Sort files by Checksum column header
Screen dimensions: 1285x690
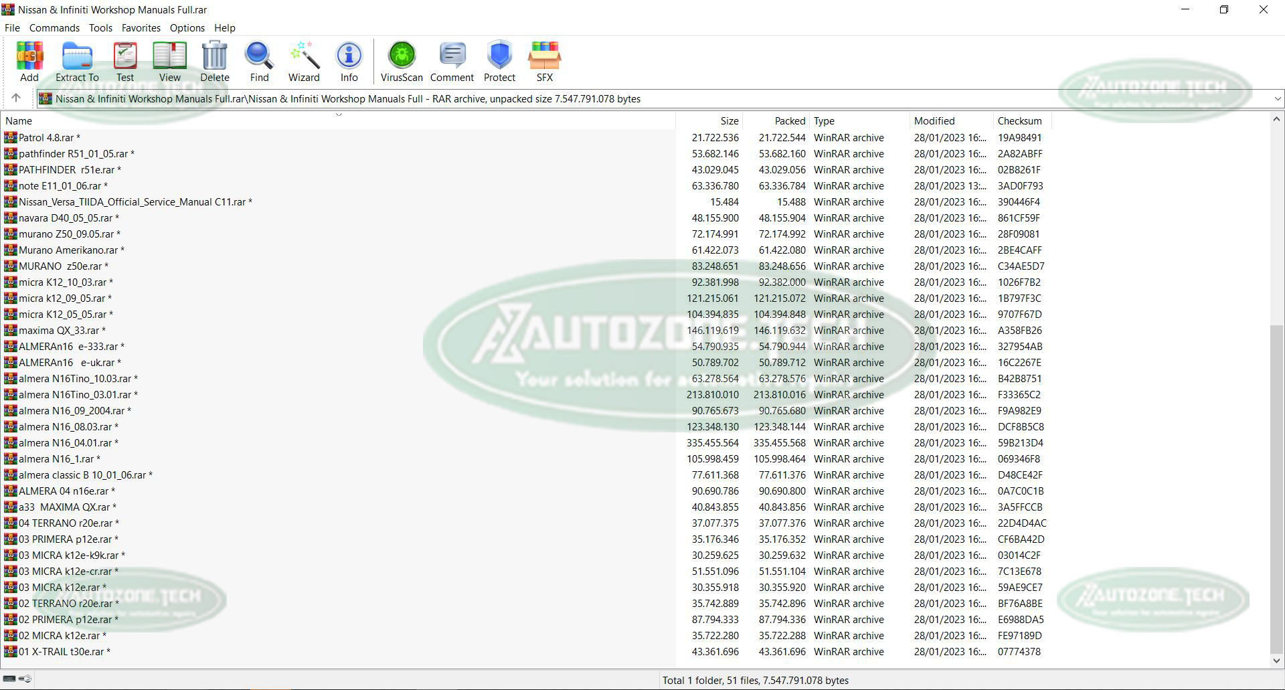[1019, 121]
